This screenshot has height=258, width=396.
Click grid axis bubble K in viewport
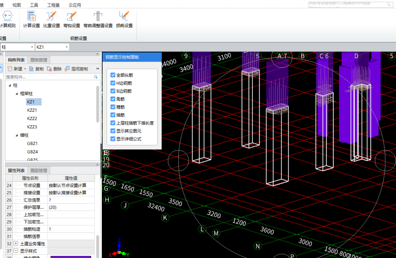(x=165, y=218)
